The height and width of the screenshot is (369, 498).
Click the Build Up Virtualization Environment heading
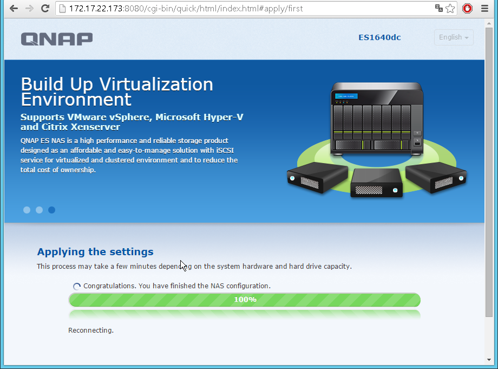coord(117,92)
